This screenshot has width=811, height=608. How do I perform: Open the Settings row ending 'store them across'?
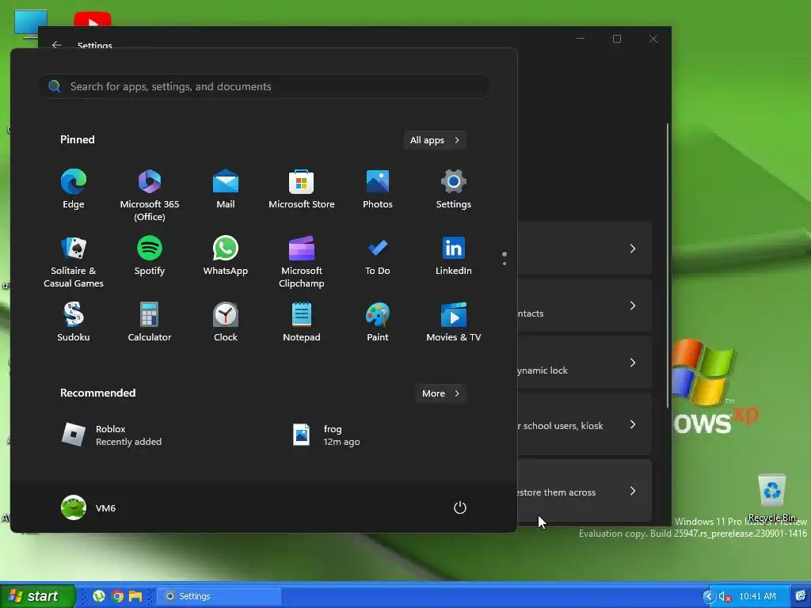click(x=584, y=491)
